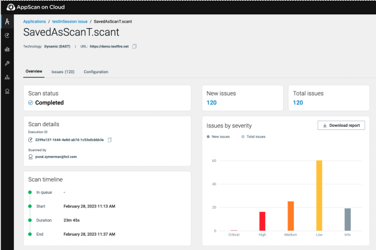376x250 pixels.
Task: Open the Configuration tab
Action: coord(96,72)
